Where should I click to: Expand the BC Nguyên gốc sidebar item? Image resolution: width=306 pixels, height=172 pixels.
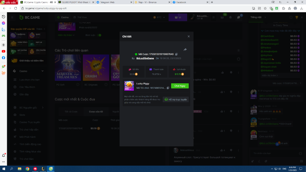[x=43, y=108]
